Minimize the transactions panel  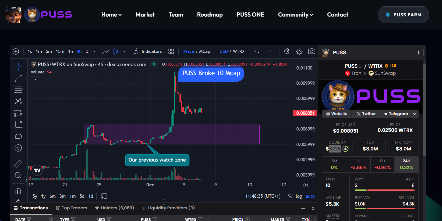pos(303,208)
